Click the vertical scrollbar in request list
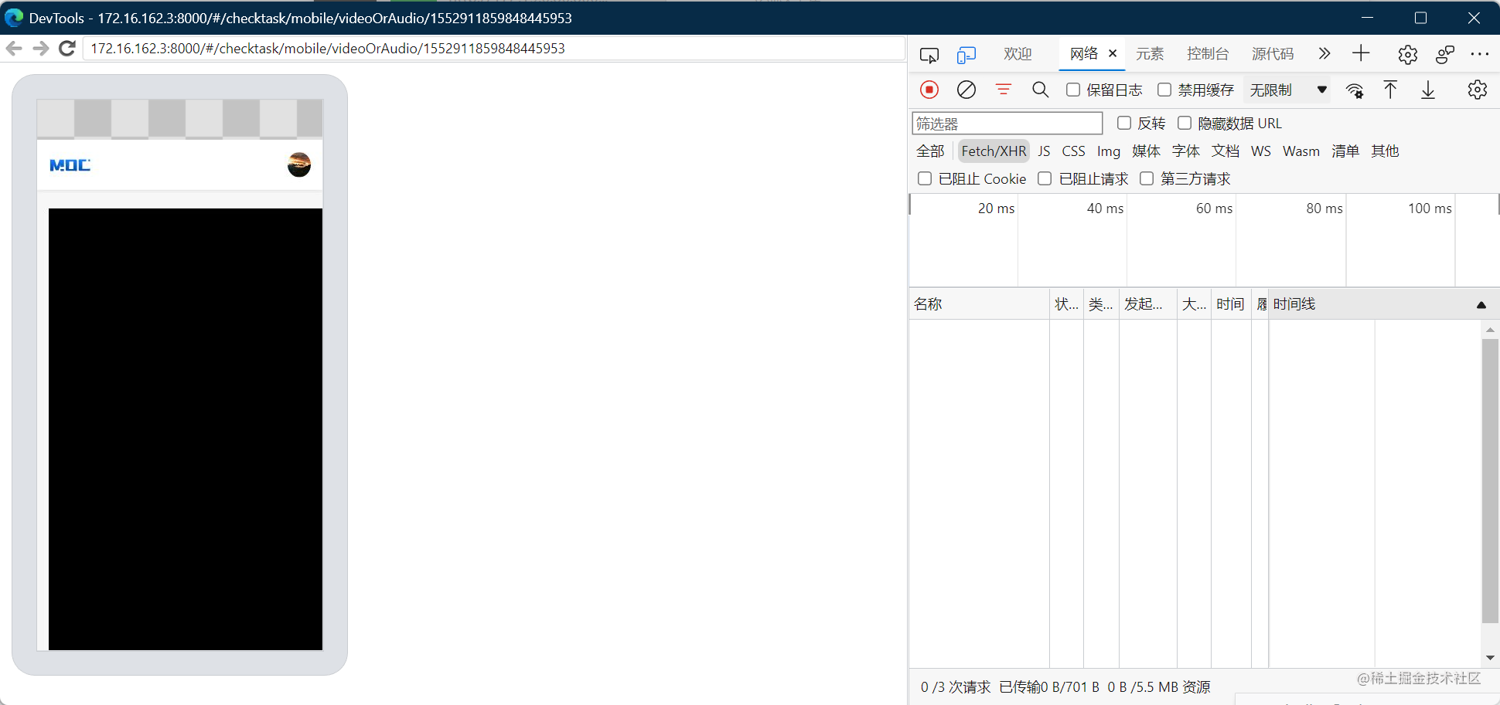 coord(1490,480)
